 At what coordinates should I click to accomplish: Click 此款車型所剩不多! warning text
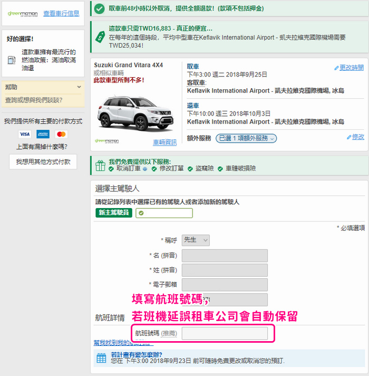point(119,80)
